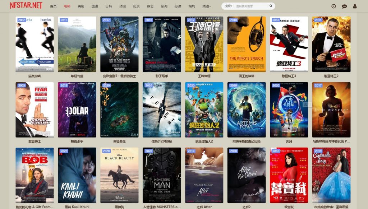Open the Polar movie poster
This screenshot has height=209, width=368.
pyautogui.click(x=77, y=110)
